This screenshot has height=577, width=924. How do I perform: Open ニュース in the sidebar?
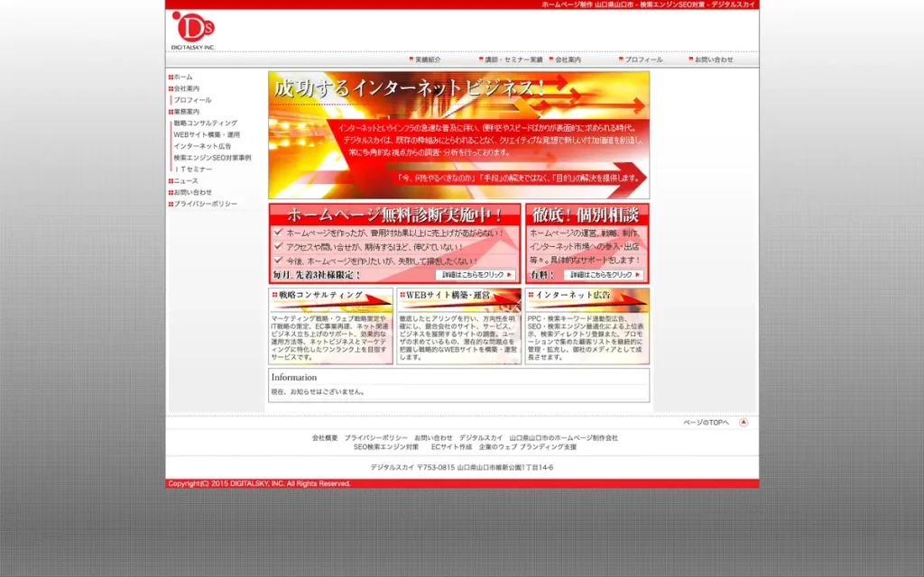tap(186, 180)
